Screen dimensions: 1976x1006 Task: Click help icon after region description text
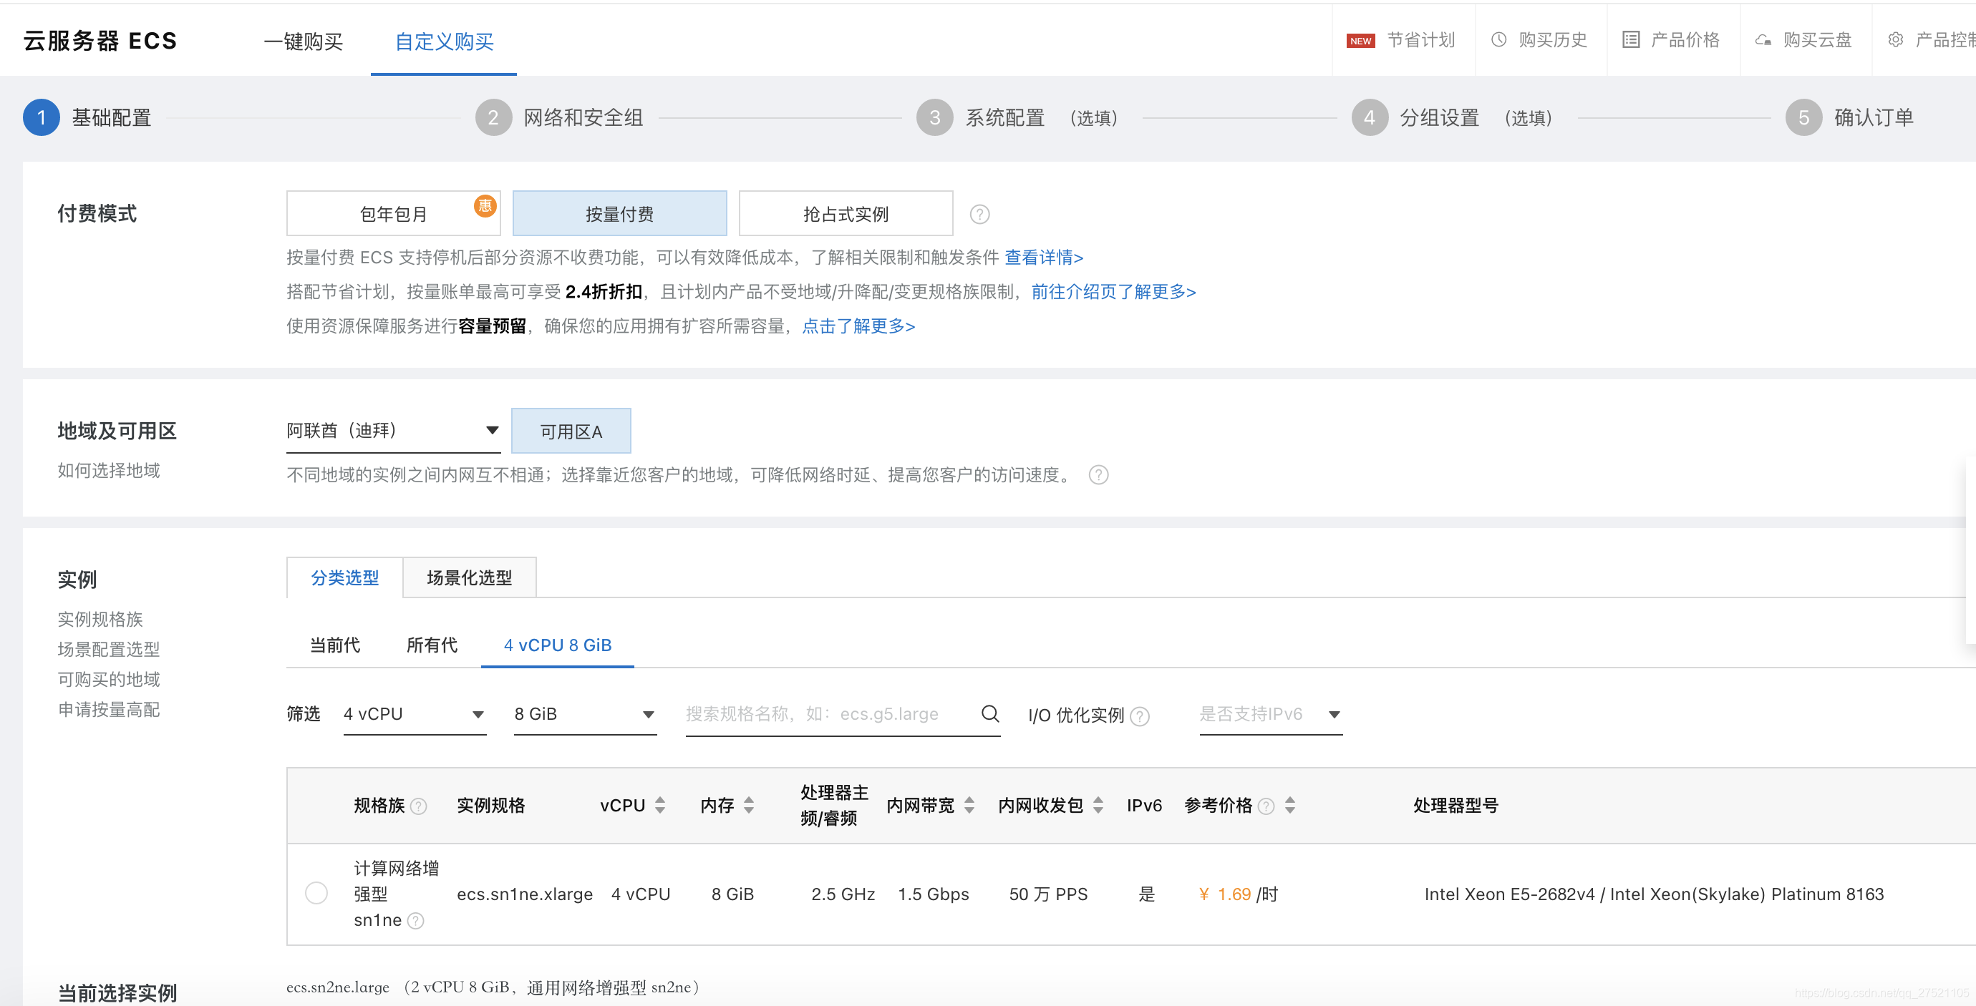[x=1098, y=475]
